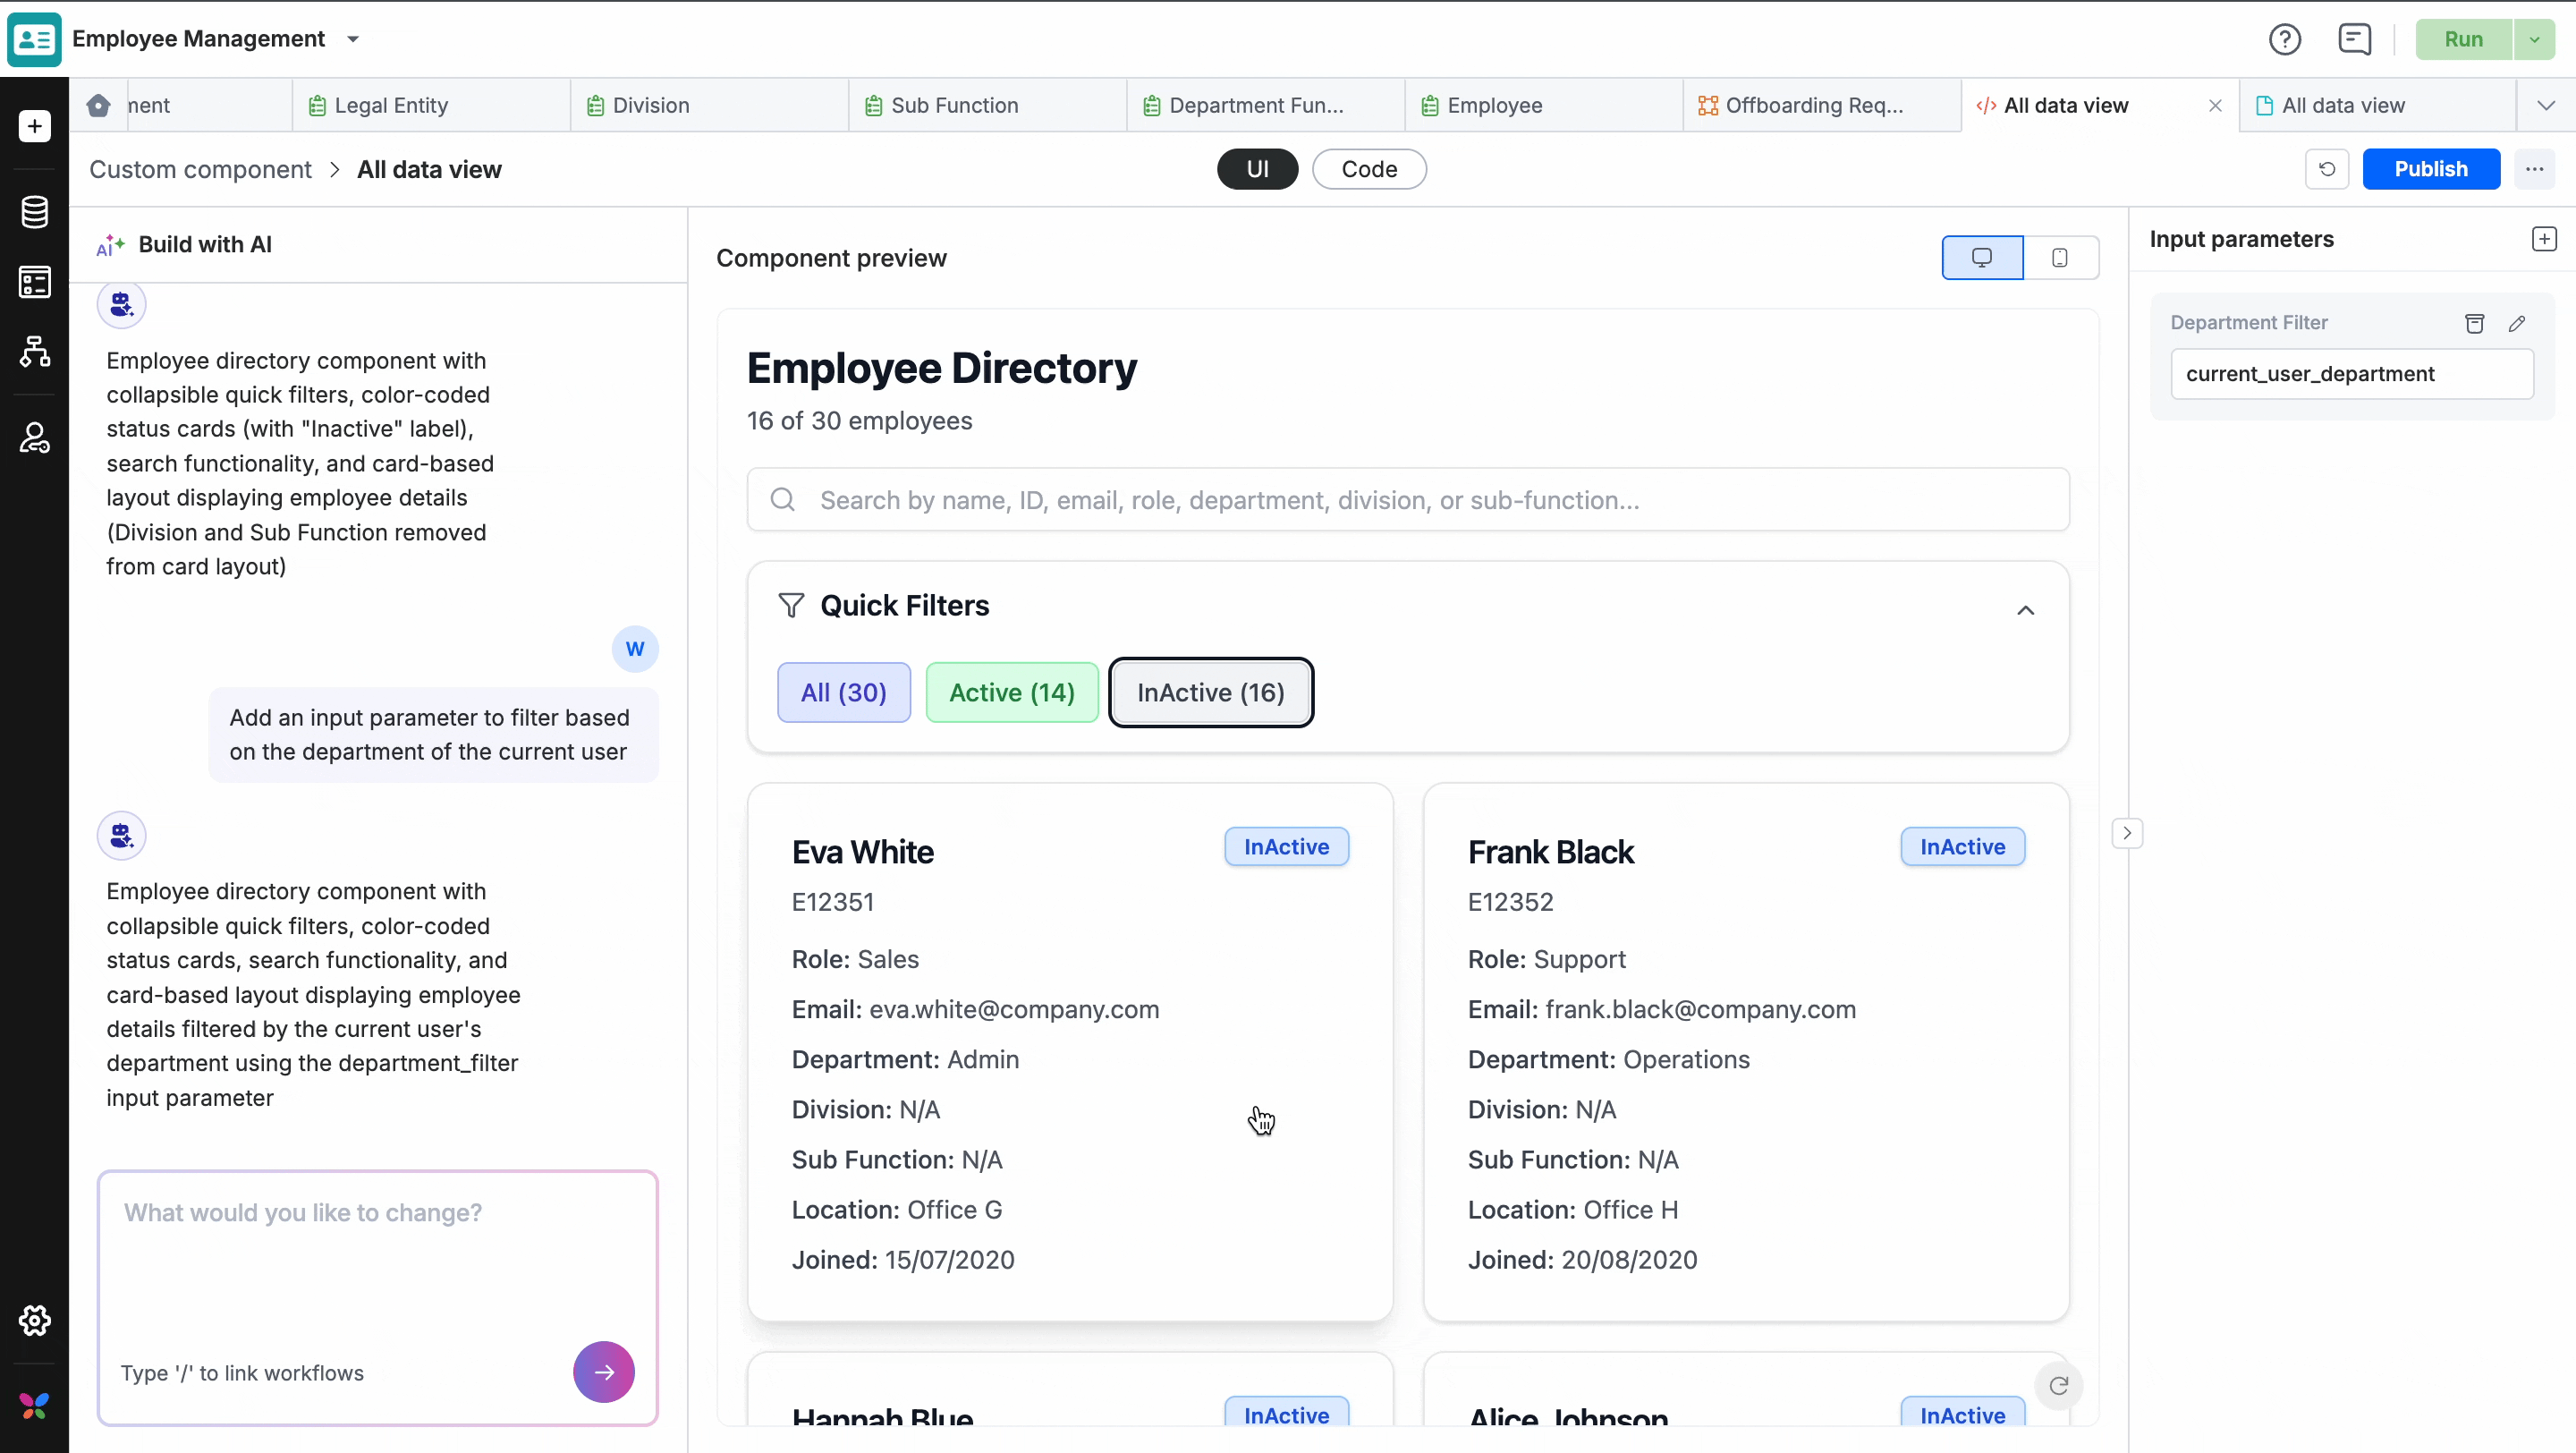This screenshot has height=1453, width=2576.
Task: Switch to the Employee tab
Action: click(1494, 105)
